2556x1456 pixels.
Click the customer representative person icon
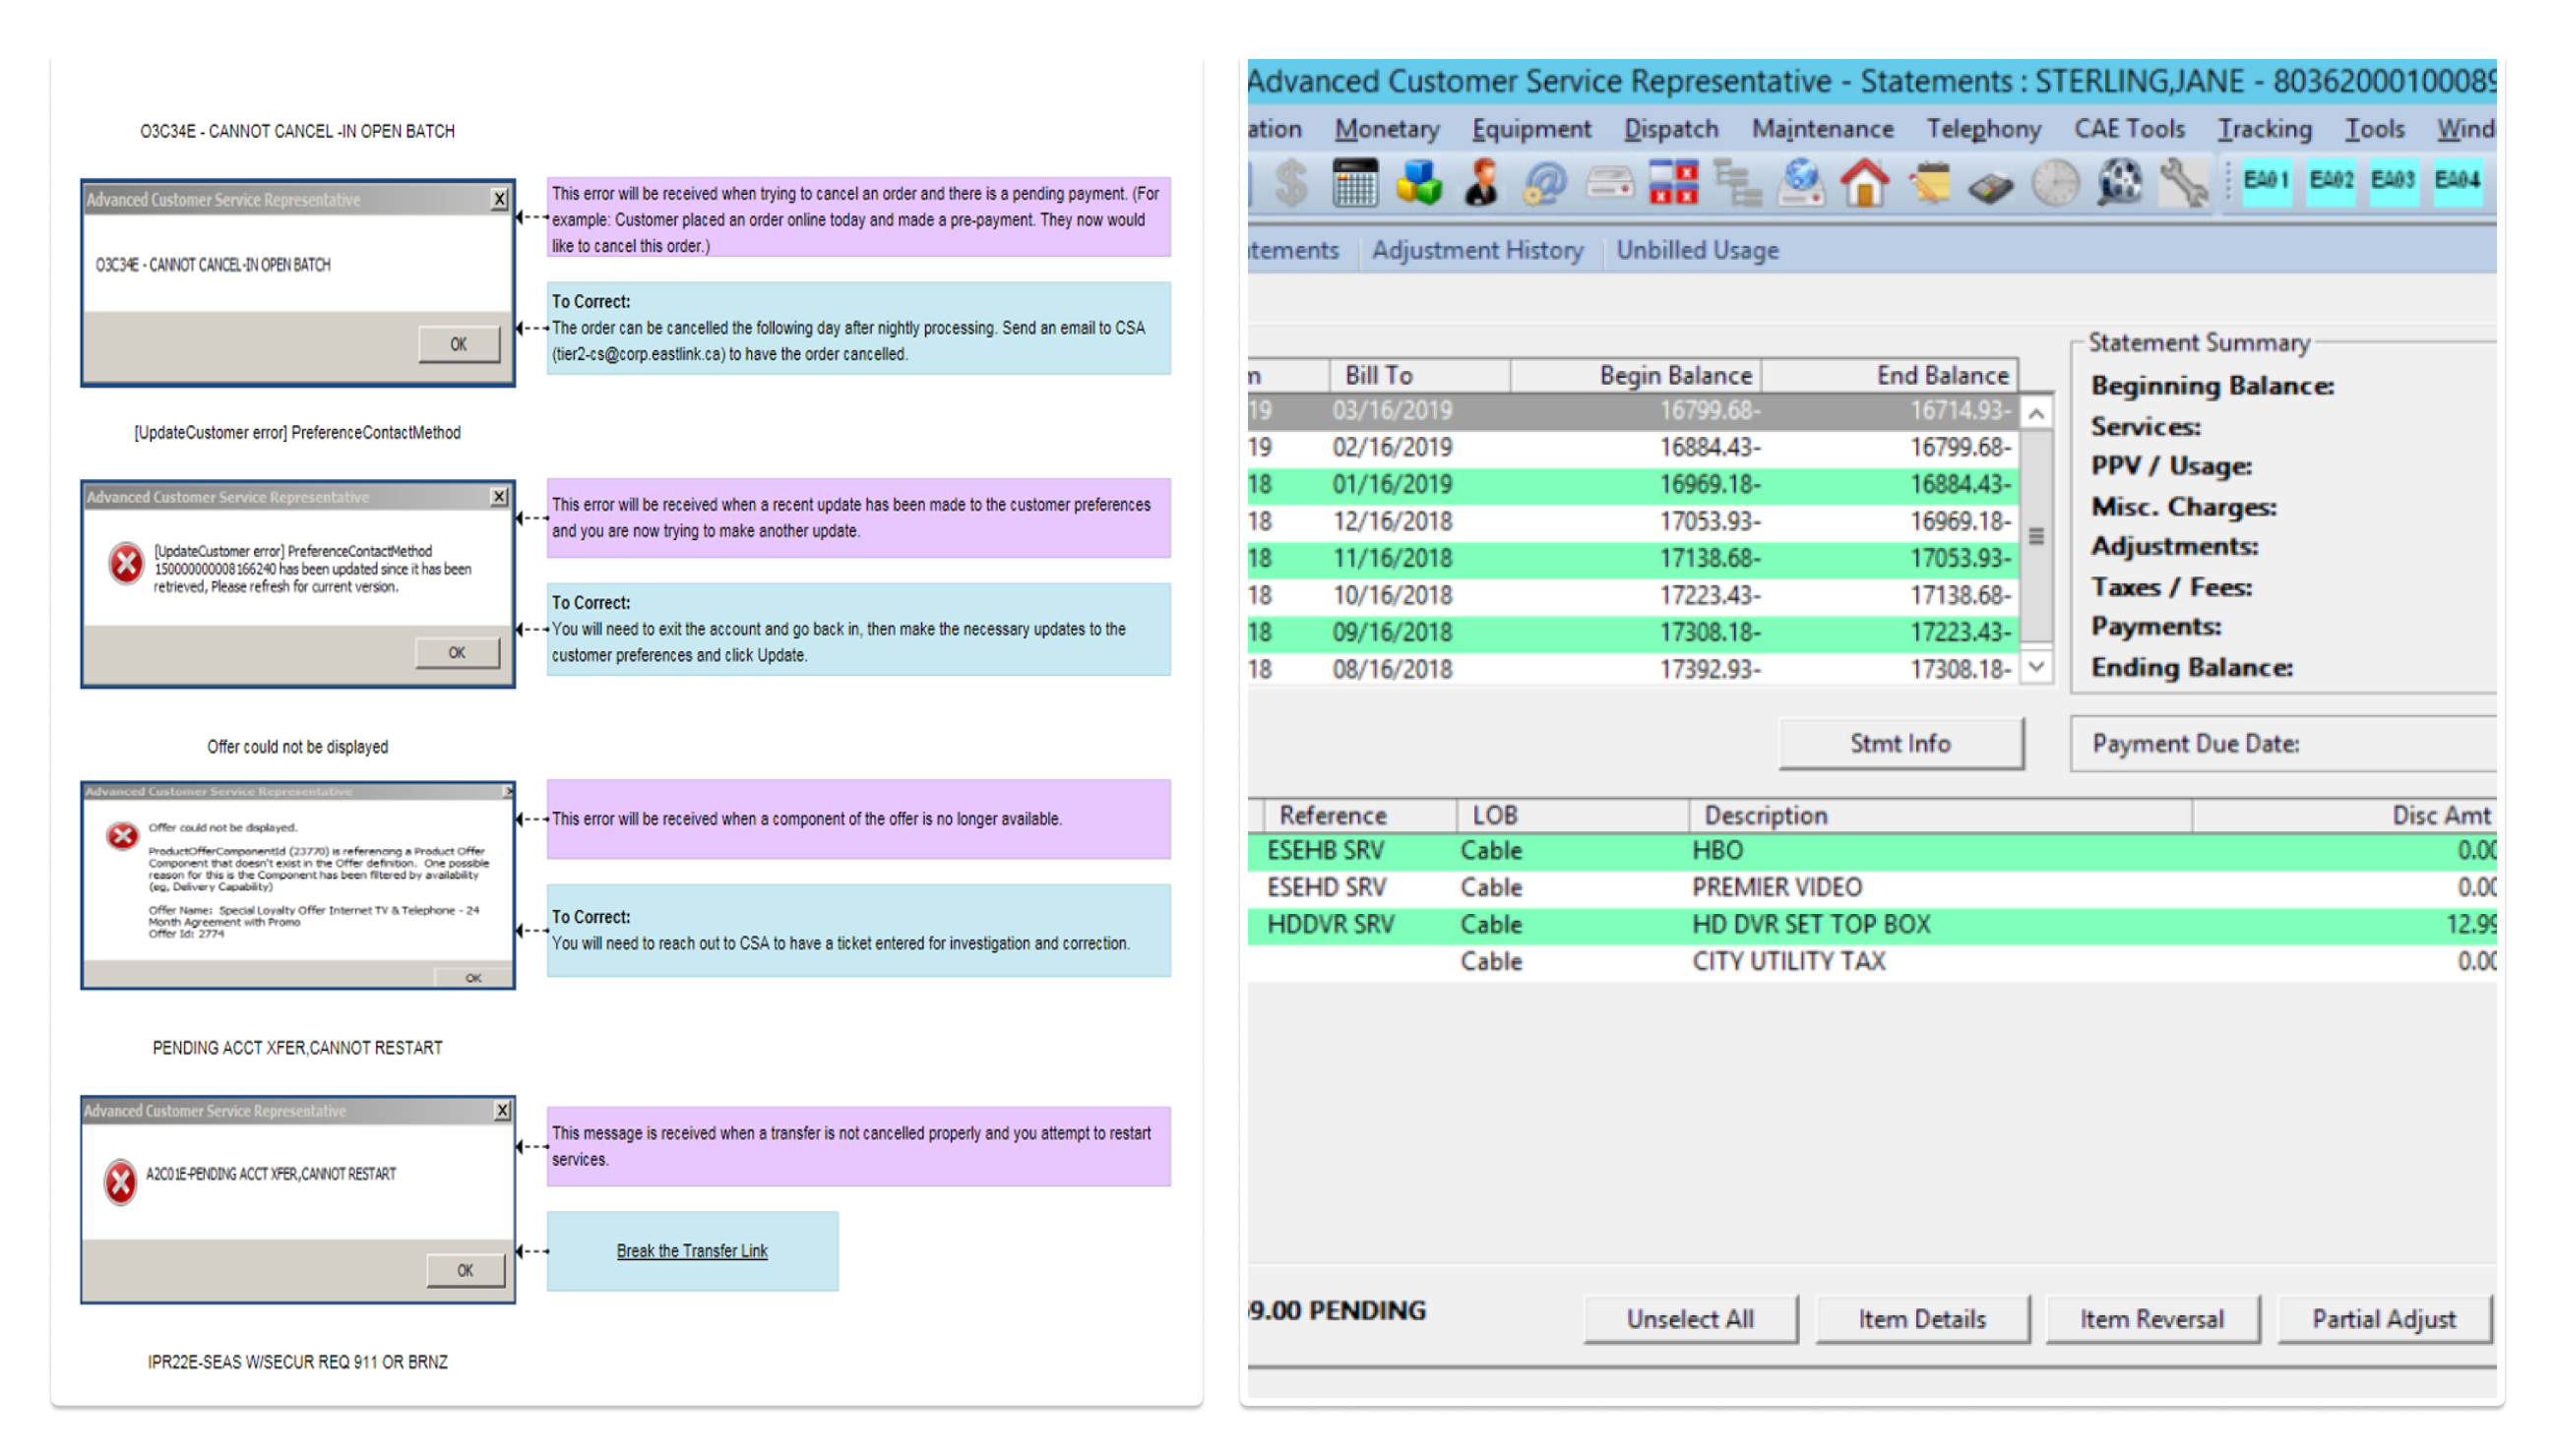pos(1481,183)
